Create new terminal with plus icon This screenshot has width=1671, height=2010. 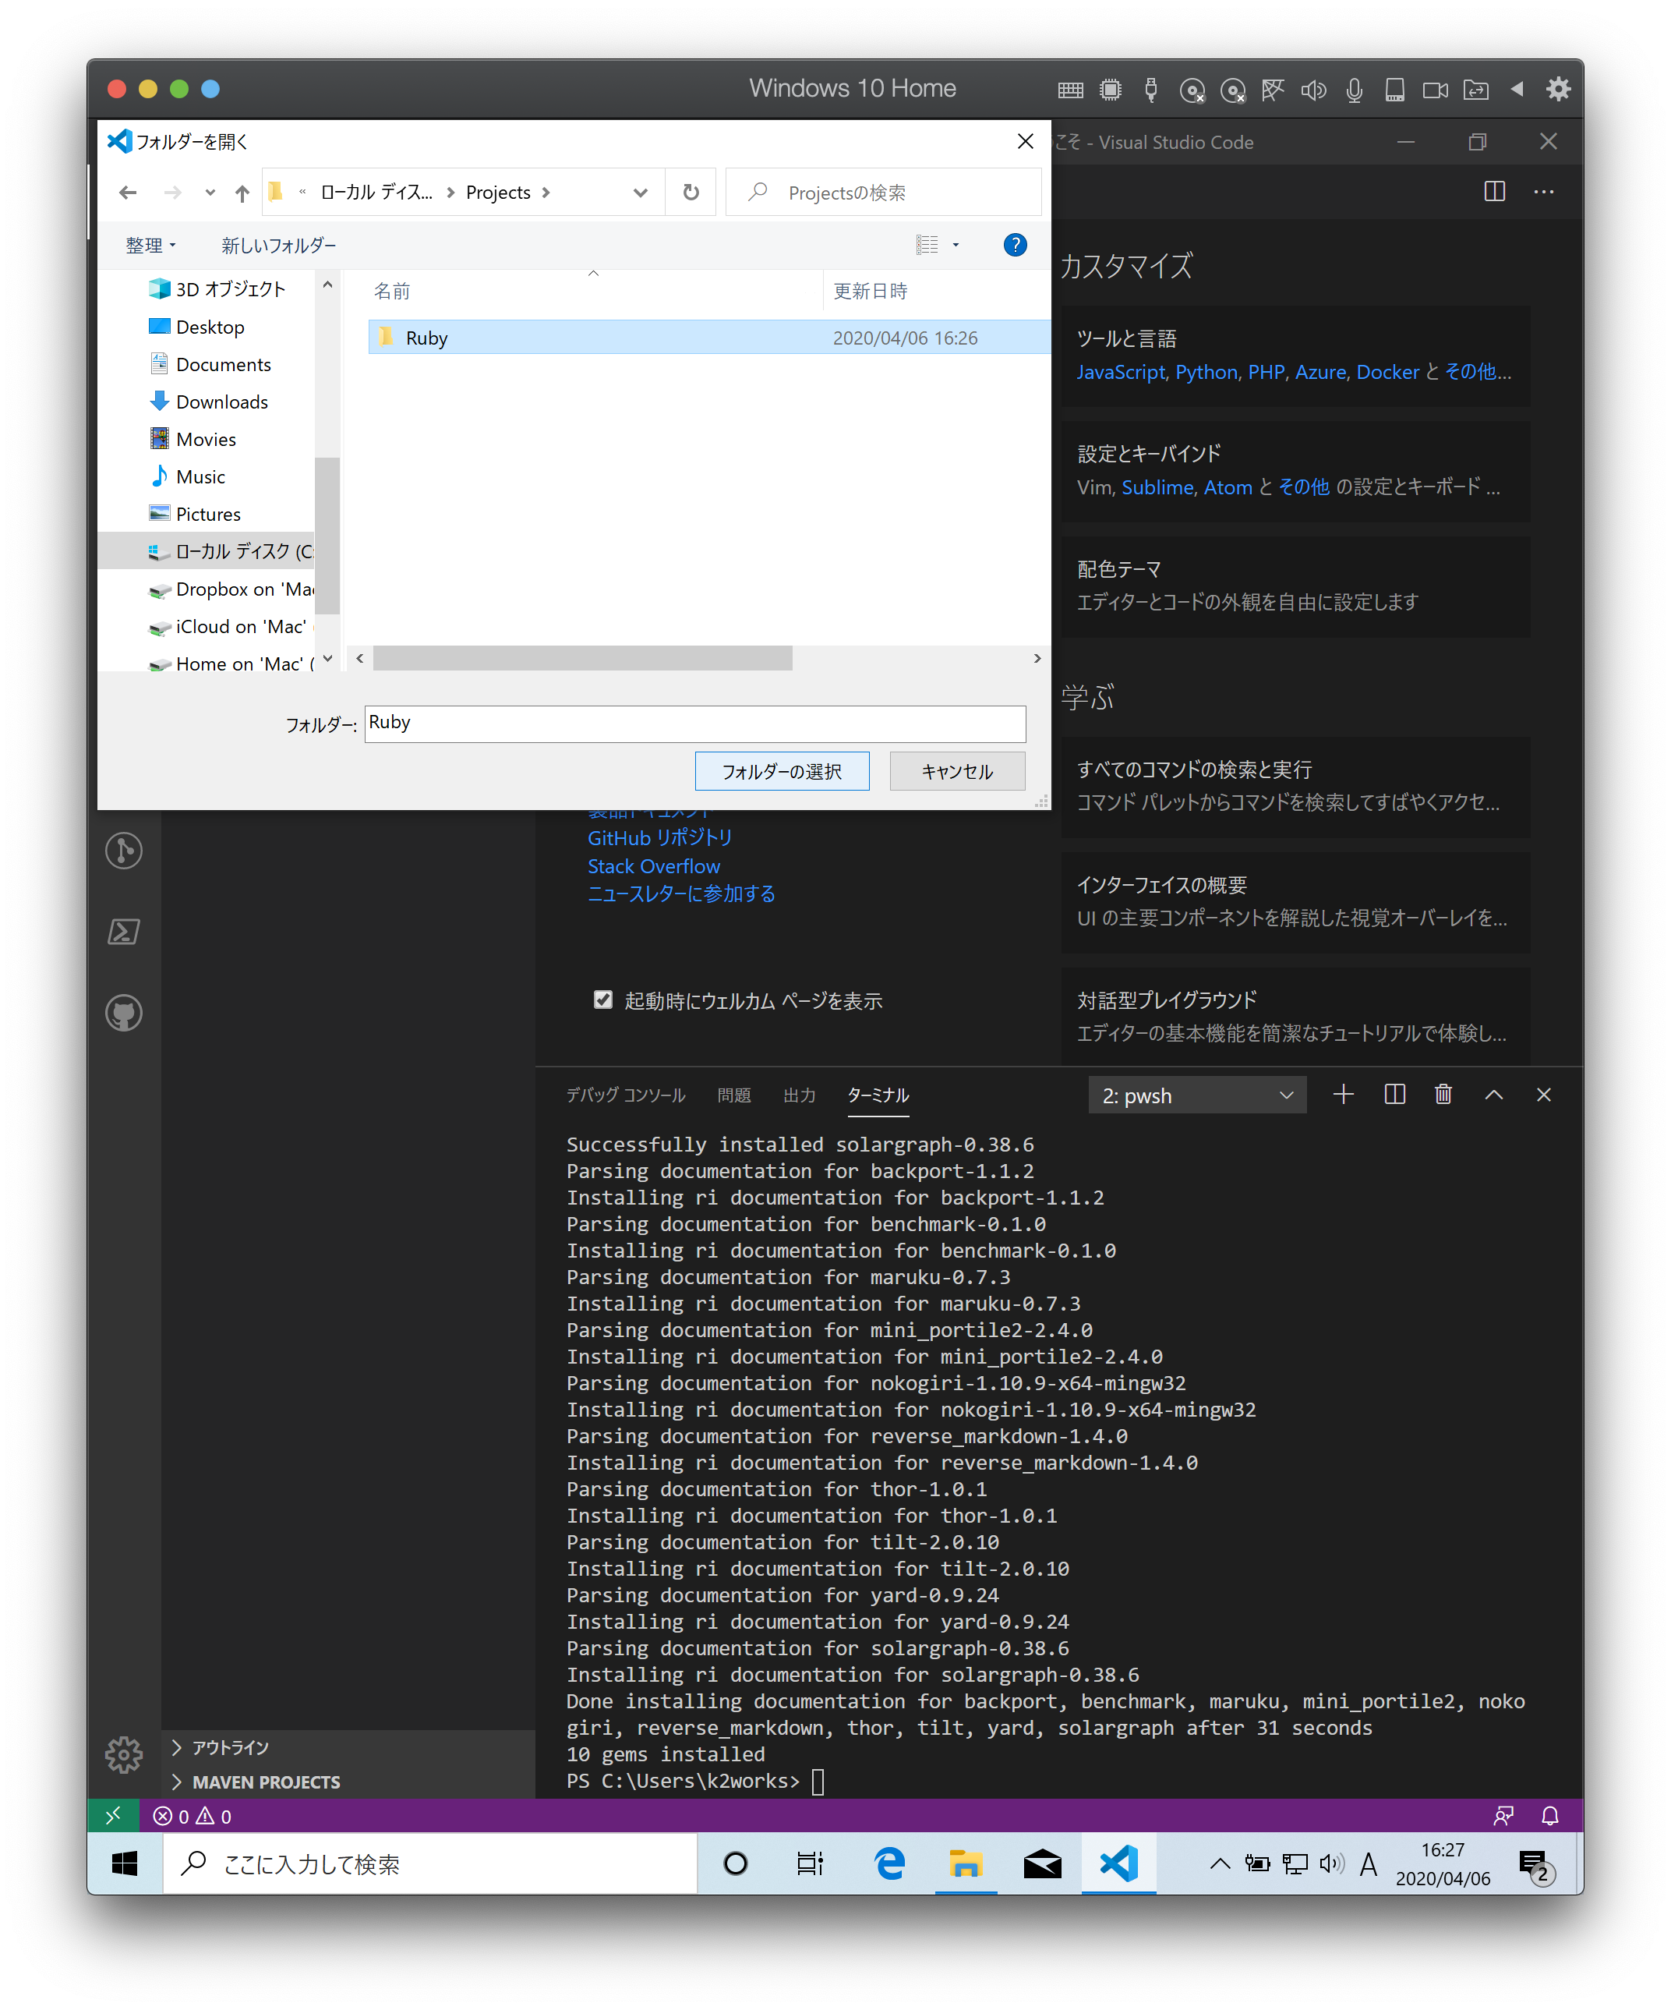point(1343,1094)
